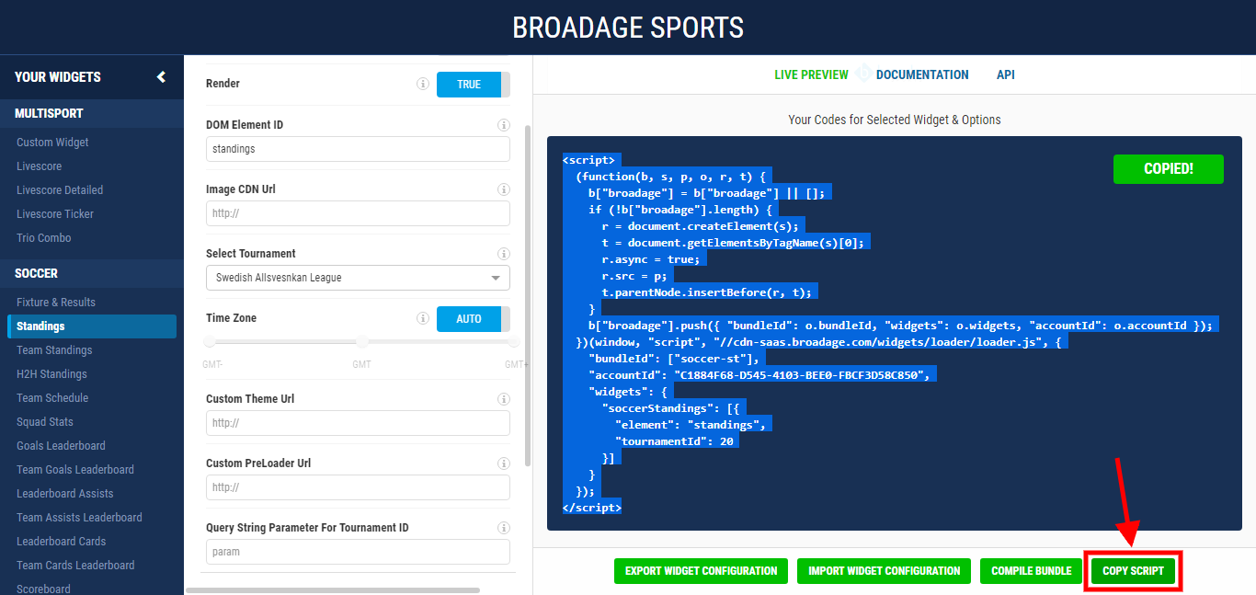
Task: Open info icon for Render option
Action: (x=423, y=84)
